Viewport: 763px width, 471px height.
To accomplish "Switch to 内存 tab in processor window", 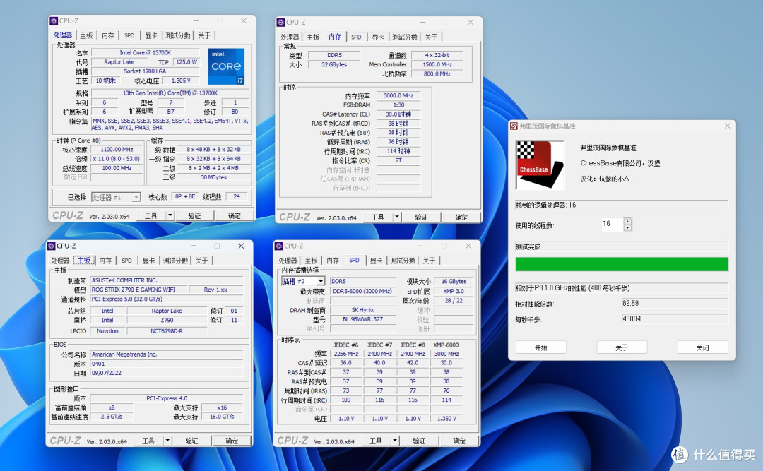I will coord(108,35).
